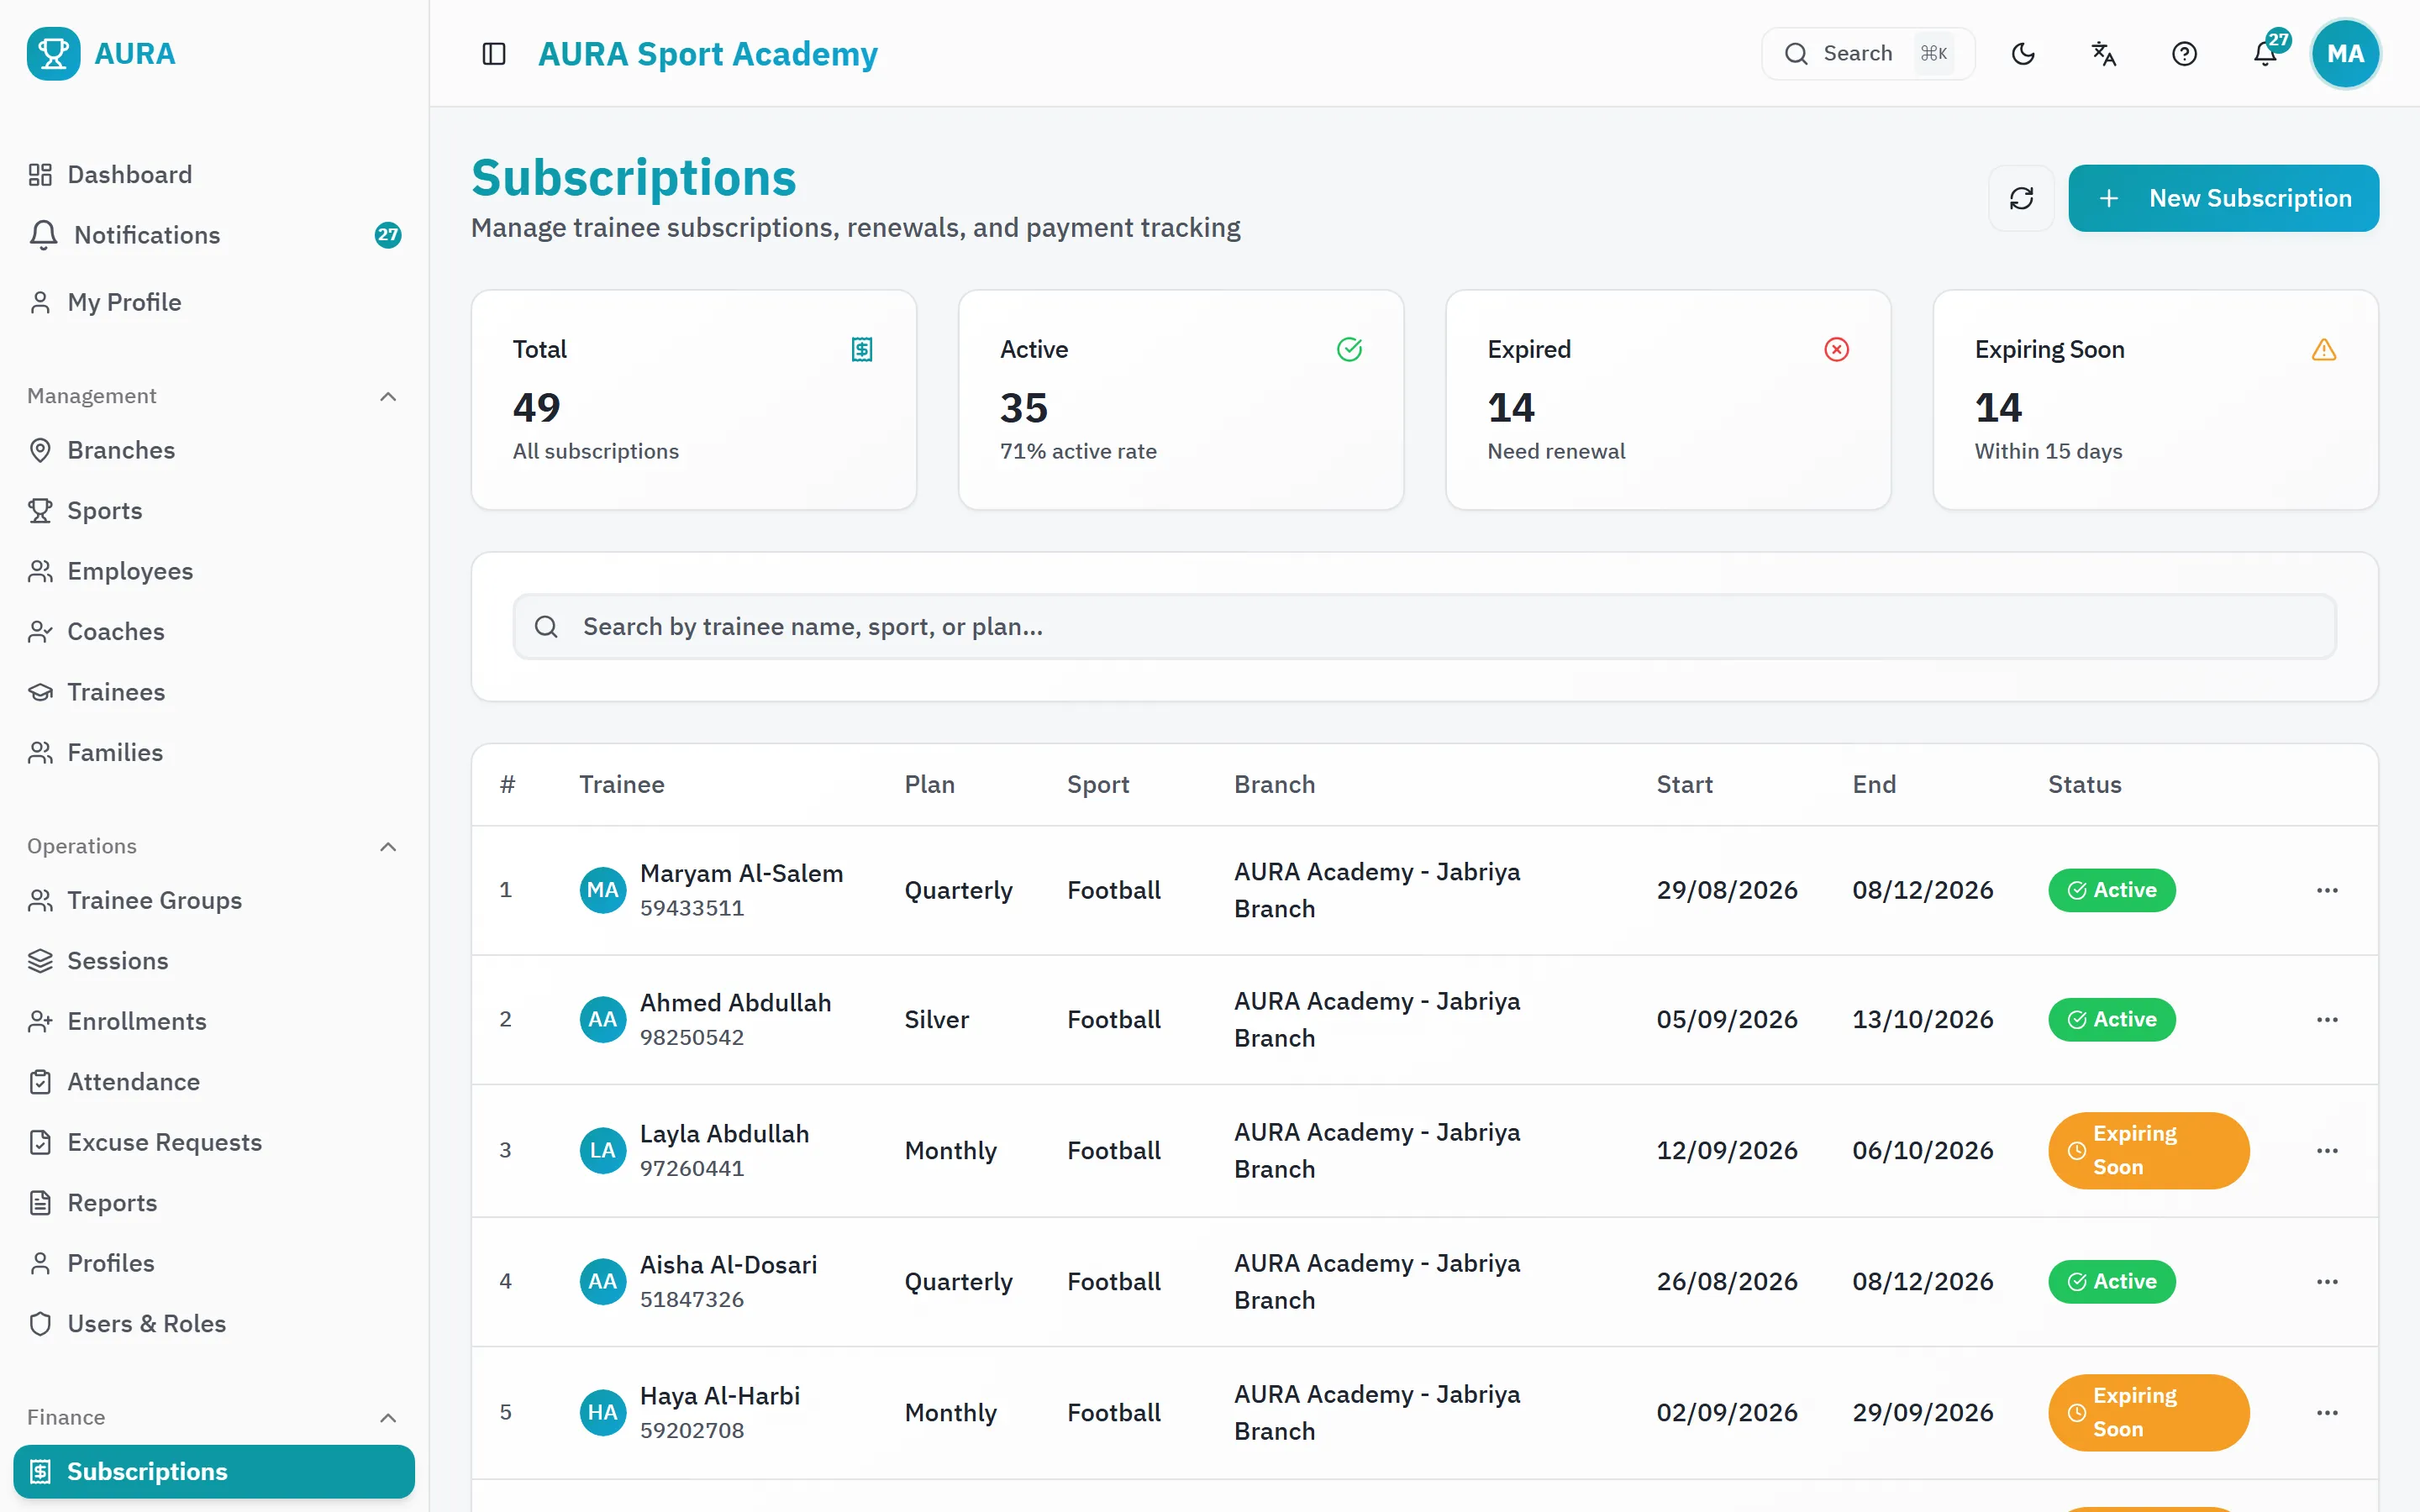The height and width of the screenshot is (1512, 2420).
Task: Click the top bar Search box
Action: 1867,54
